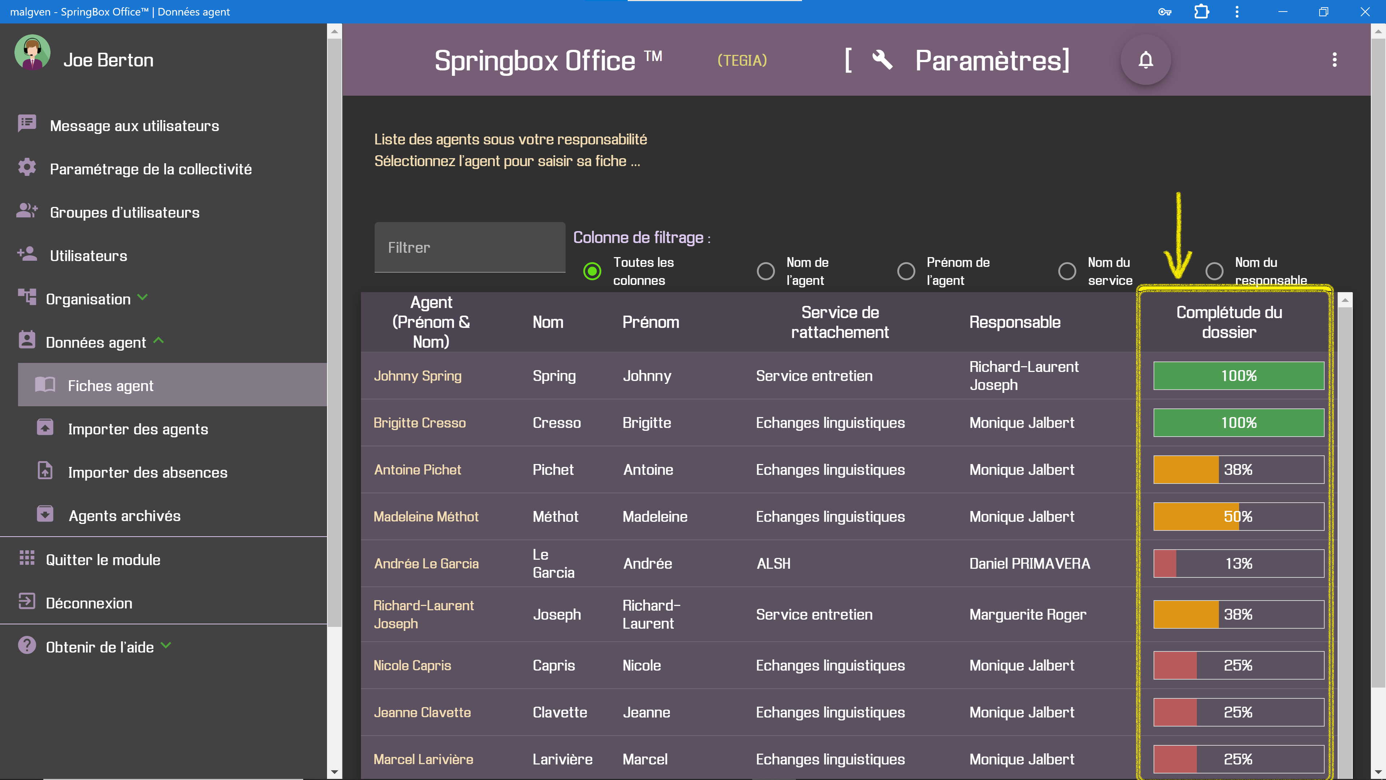This screenshot has width=1386, height=780.
Task: Select the Nom du service filter radio
Action: click(1067, 271)
